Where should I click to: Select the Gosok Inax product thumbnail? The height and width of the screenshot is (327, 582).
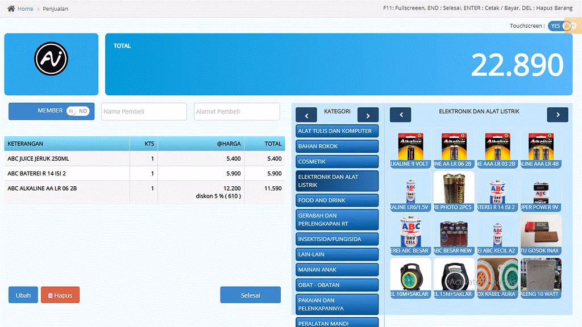click(x=540, y=235)
